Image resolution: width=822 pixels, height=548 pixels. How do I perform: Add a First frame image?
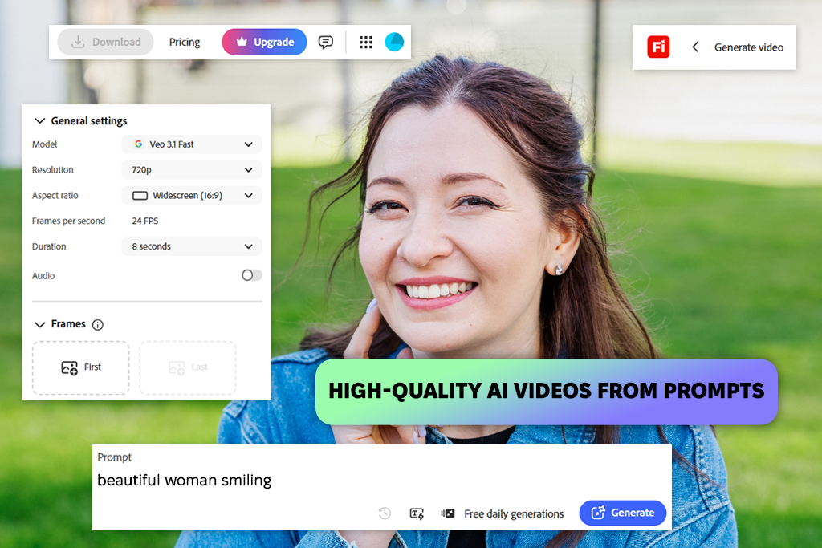(81, 367)
